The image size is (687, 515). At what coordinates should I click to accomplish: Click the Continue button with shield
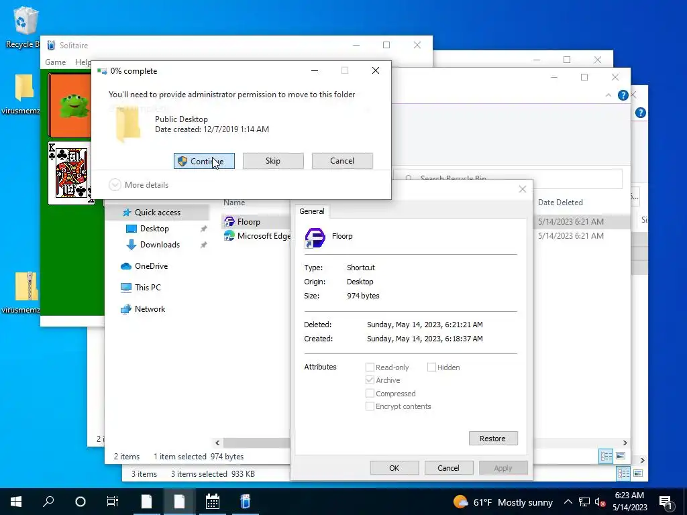pos(204,161)
